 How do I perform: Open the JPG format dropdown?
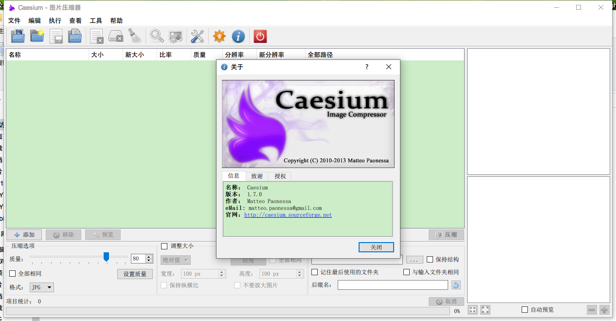coord(41,287)
